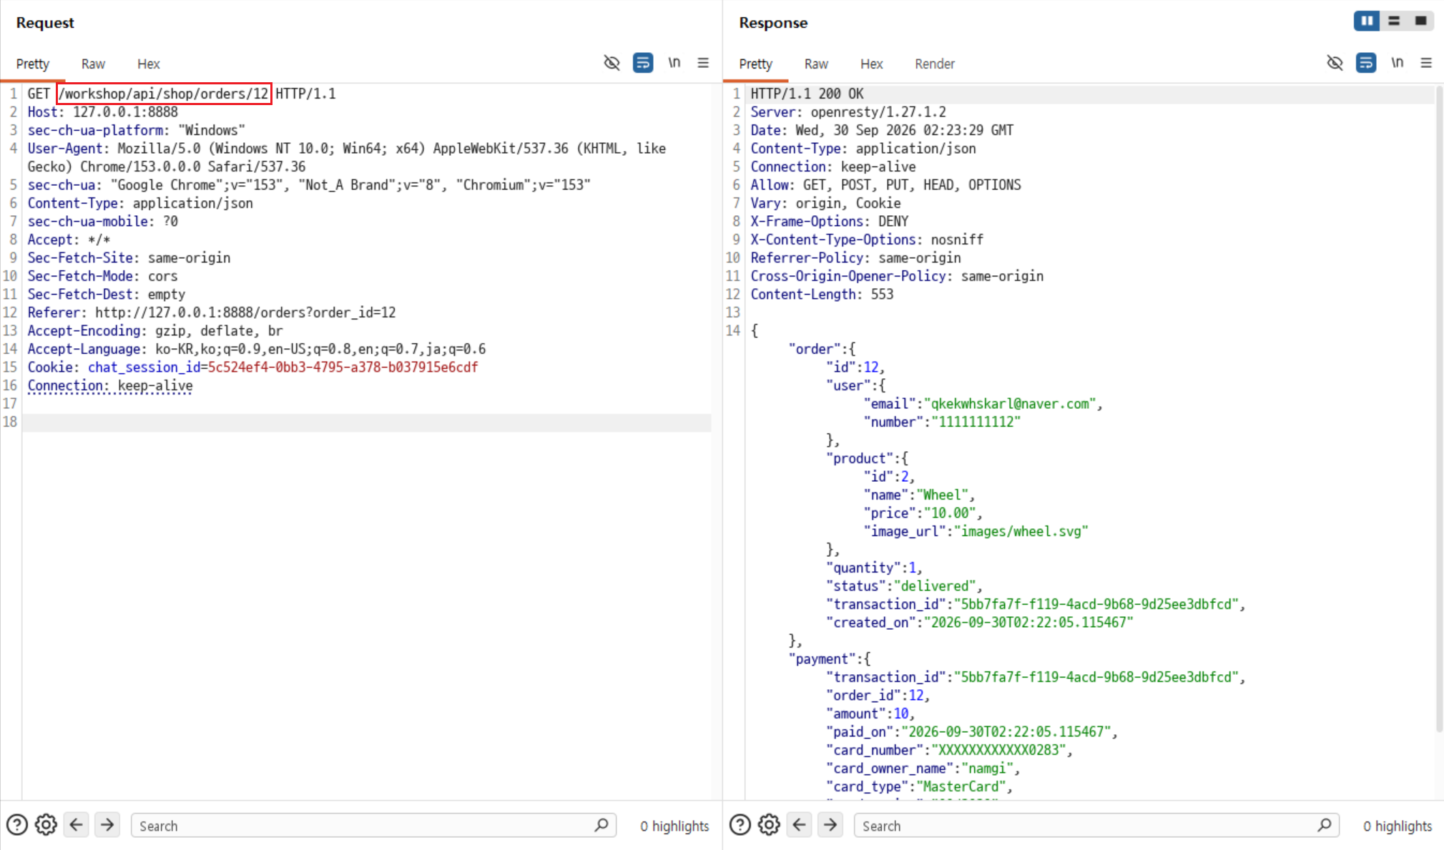
Task: Click the Response search field
Action: tap(1096, 826)
